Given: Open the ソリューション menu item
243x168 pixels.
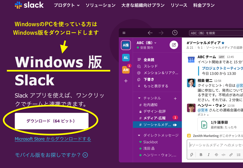Looking at the screenshot, I should (101, 5).
